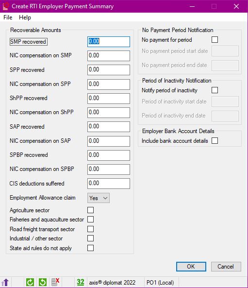Click the green 32 indicator in status bar
Screen dimensions: 248x288
81,282
